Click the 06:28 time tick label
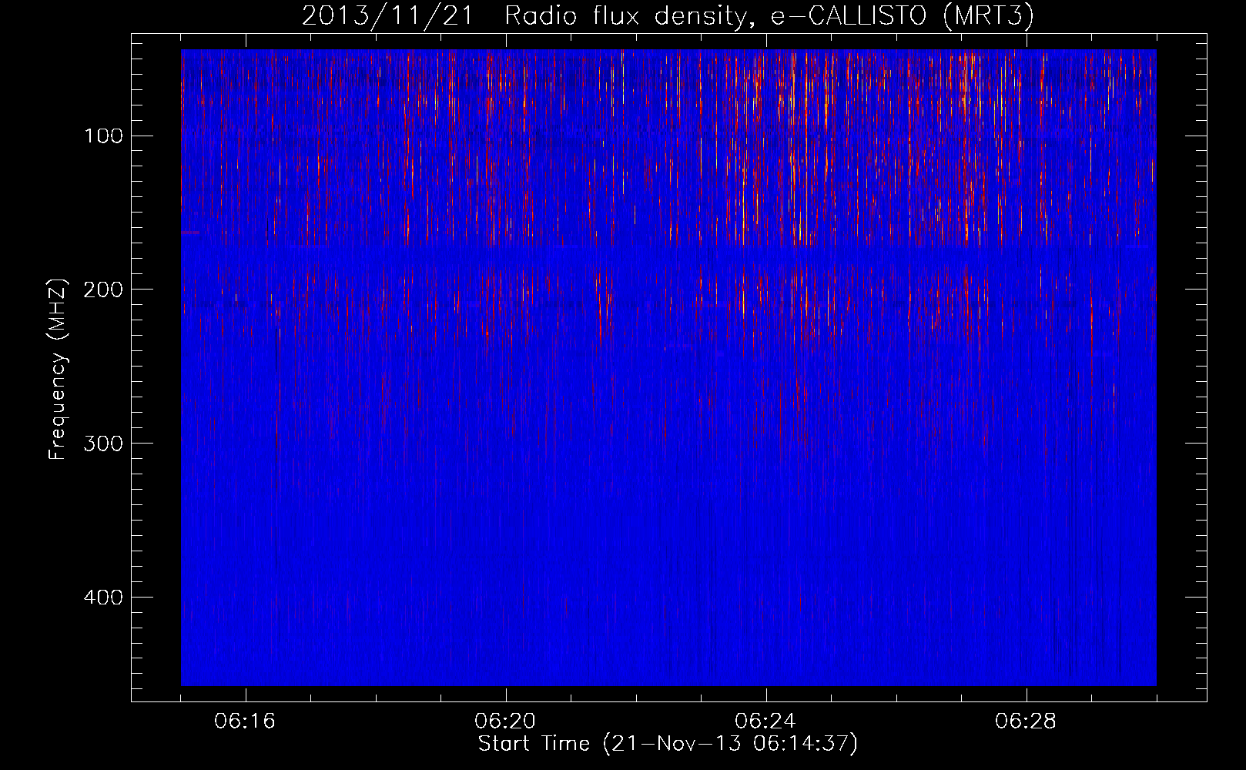Screen dimensions: 1246x770 pyautogui.click(x=1027, y=721)
